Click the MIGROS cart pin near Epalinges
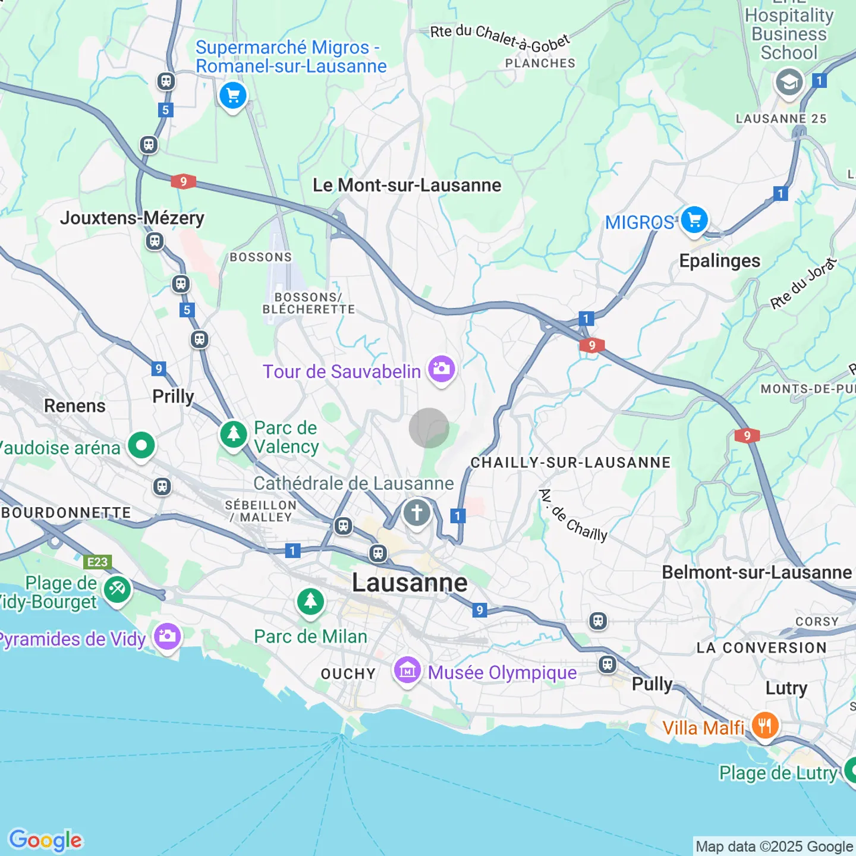 pyautogui.click(x=694, y=221)
